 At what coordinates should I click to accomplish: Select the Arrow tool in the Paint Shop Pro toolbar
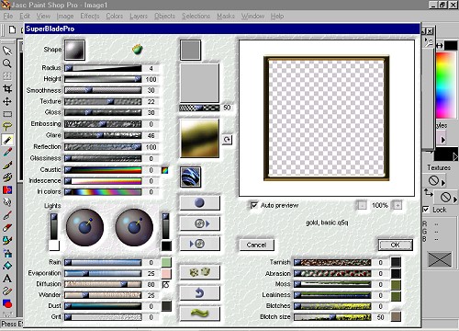click(x=7, y=51)
